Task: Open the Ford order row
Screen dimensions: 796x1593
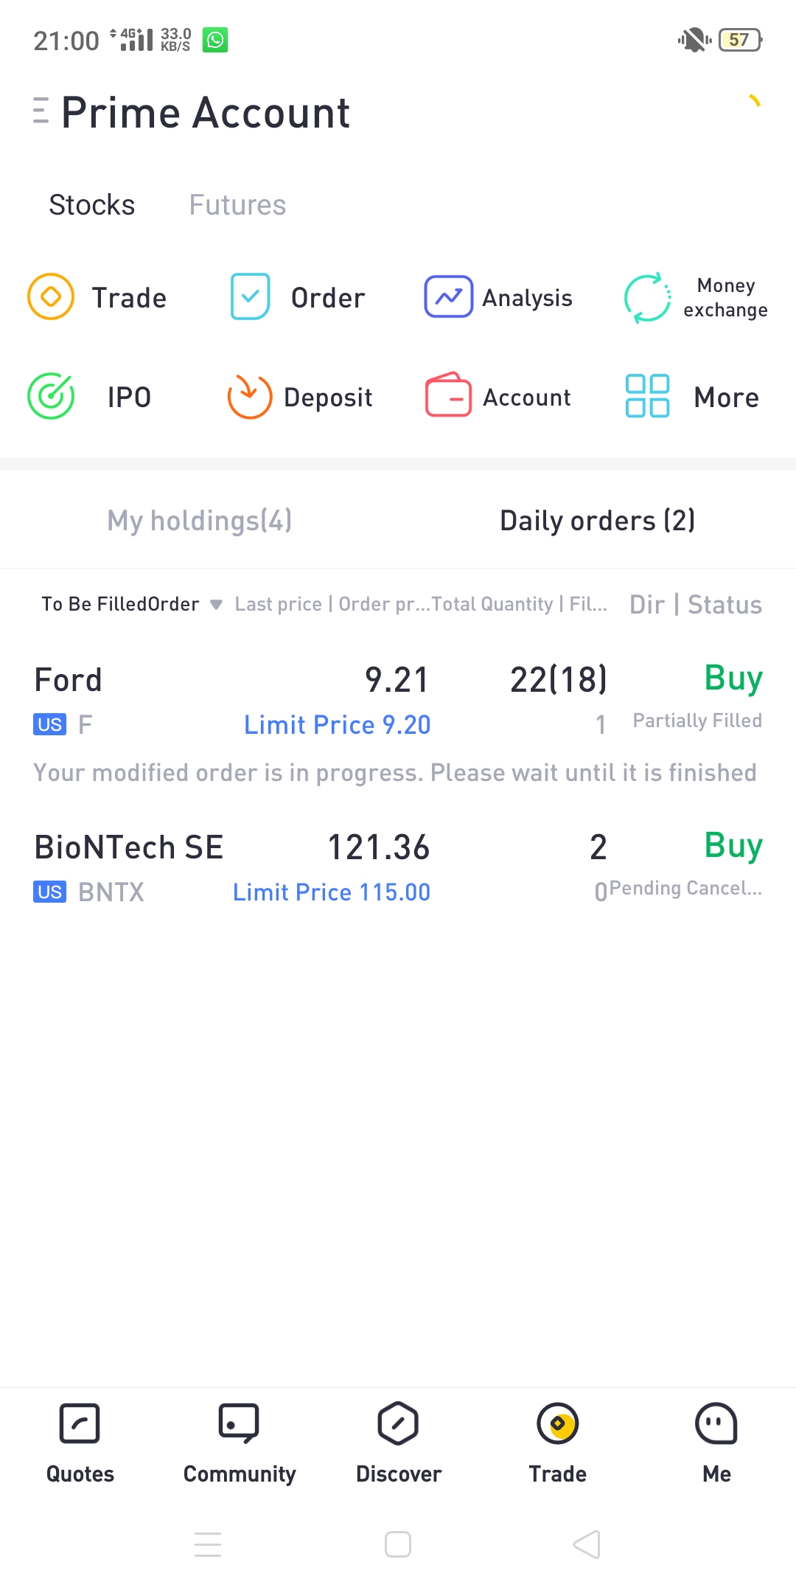Action: 398,701
